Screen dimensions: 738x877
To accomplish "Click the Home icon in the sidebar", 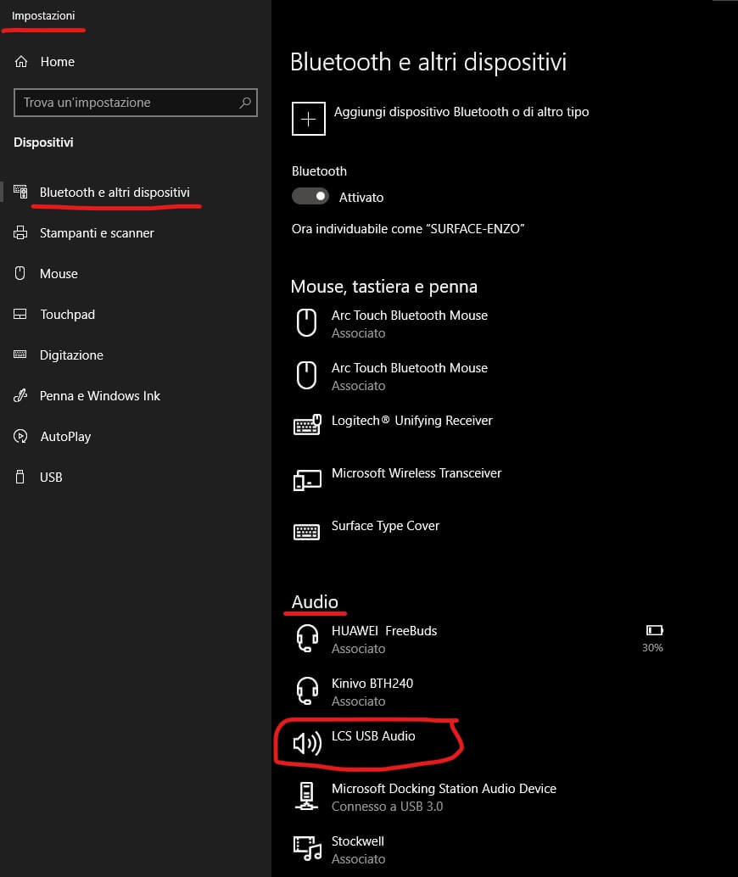I will pyautogui.click(x=22, y=62).
